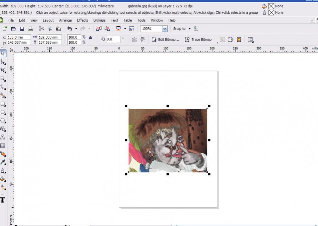Open the undo history dropdown arrow
This screenshot has height=226, width=318.
pos(76,29)
